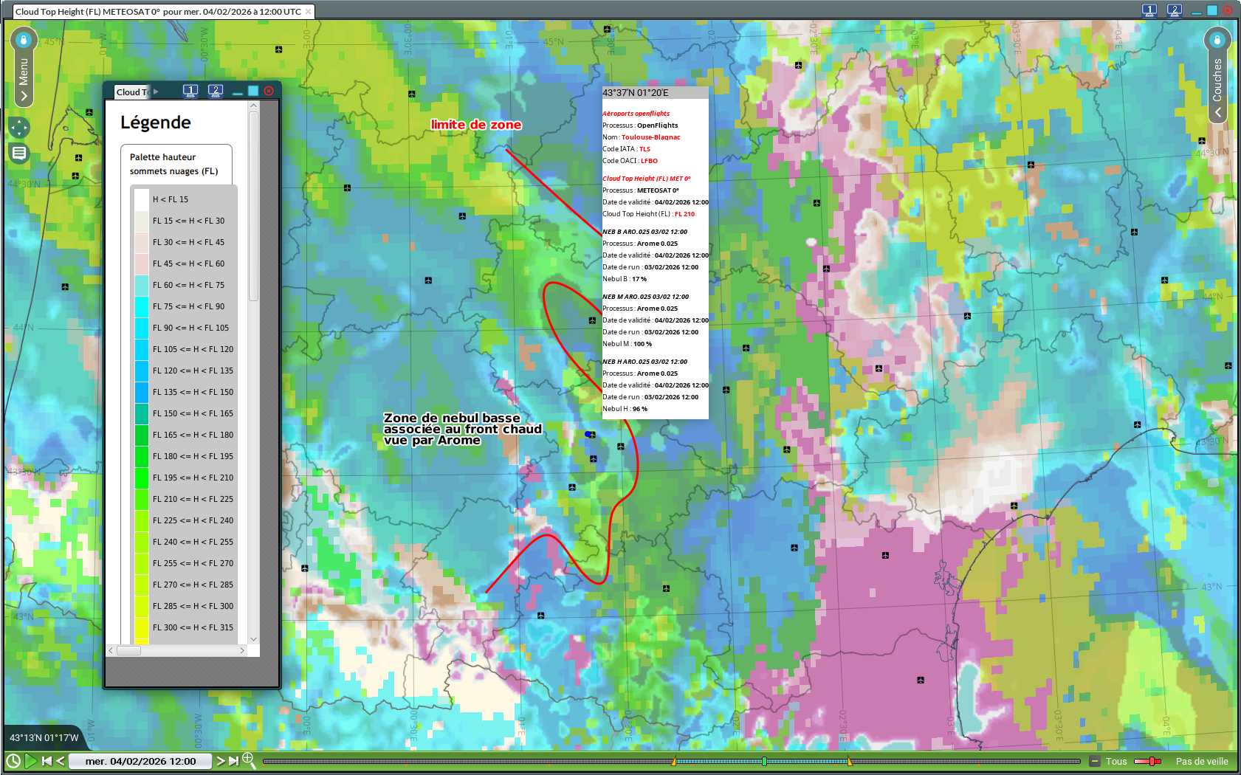
Task: Select the Cloud Top Height METEOSAT tab
Action: click(x=157, y=12)
